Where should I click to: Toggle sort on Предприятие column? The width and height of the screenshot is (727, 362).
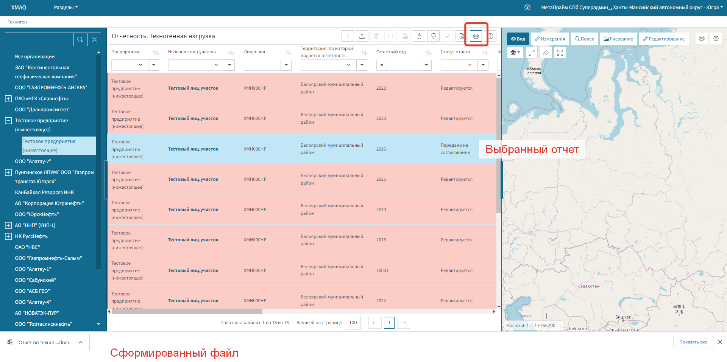click(x=156, y=53)
